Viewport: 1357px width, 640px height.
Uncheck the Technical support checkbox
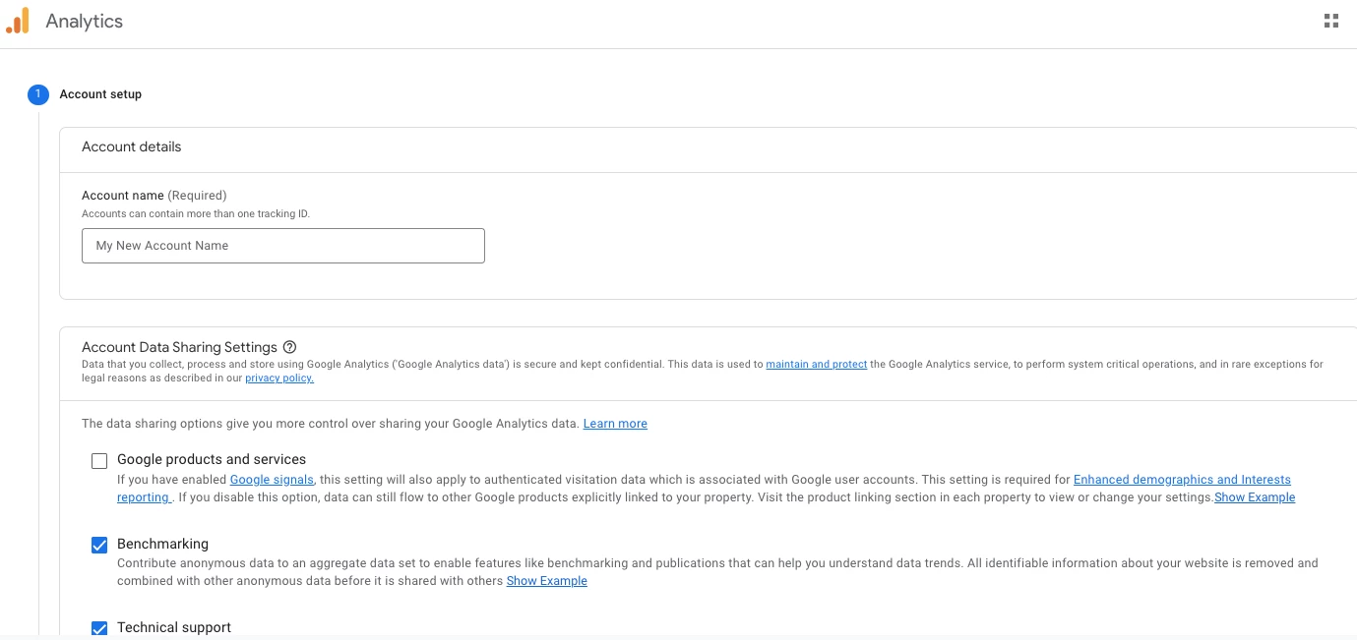99,628
